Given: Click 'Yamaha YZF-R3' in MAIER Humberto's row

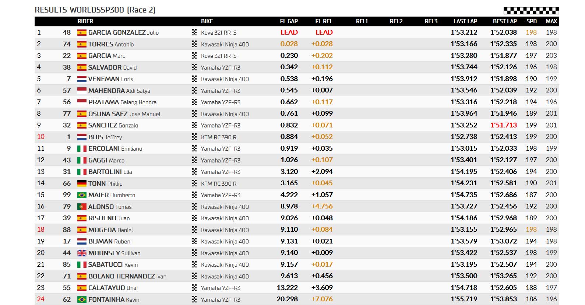Looking at the screenshot, I should click(x=221, y=195).
